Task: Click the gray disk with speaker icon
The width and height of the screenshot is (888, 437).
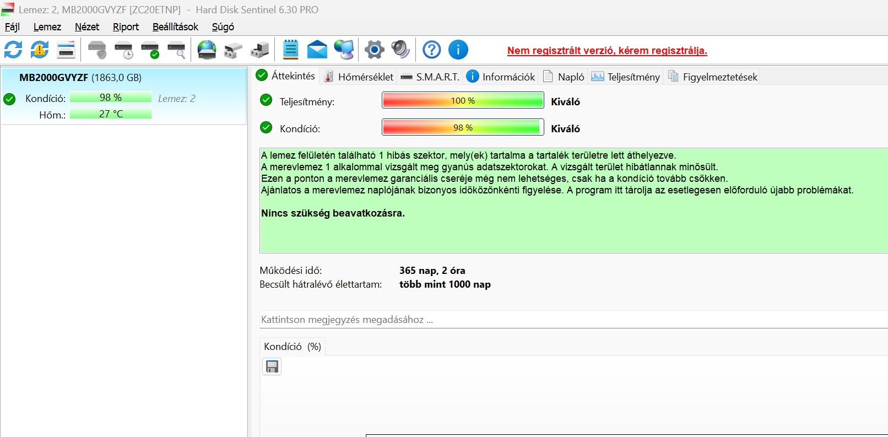Action: click(98, 50)
